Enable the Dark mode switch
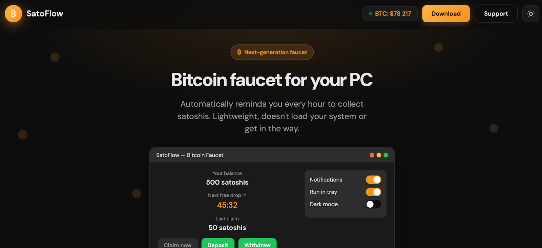The image size is (542, 248). [x=373, y=204]
